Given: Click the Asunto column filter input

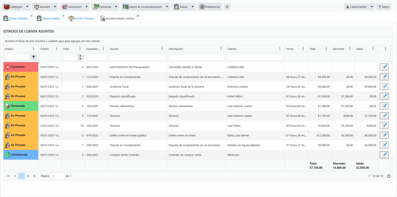Looking at the screenshot, I should pyautogui.click(x=138, y=57).
